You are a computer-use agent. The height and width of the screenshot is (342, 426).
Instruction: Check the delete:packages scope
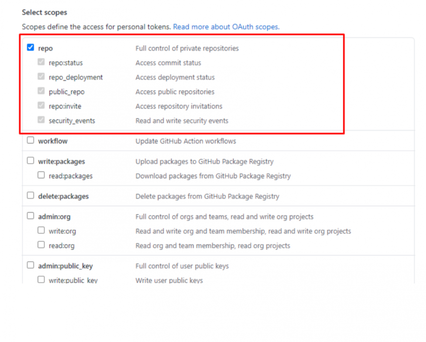click(x=31, y=195)
